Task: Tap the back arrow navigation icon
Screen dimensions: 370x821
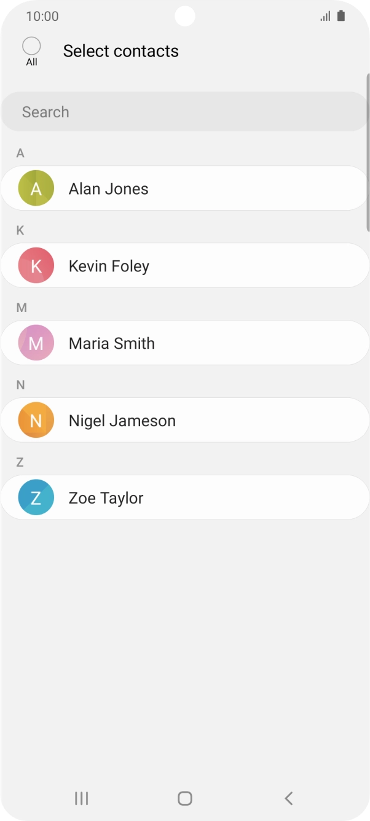Action: pos(288,798)
